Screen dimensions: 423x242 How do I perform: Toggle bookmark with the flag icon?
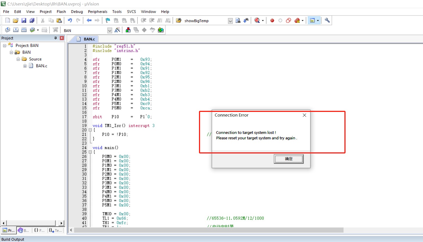(x=108, y=20)
